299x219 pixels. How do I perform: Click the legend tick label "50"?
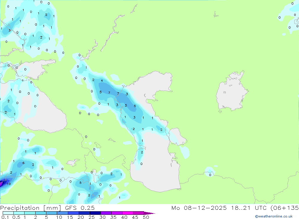[146, 217]
